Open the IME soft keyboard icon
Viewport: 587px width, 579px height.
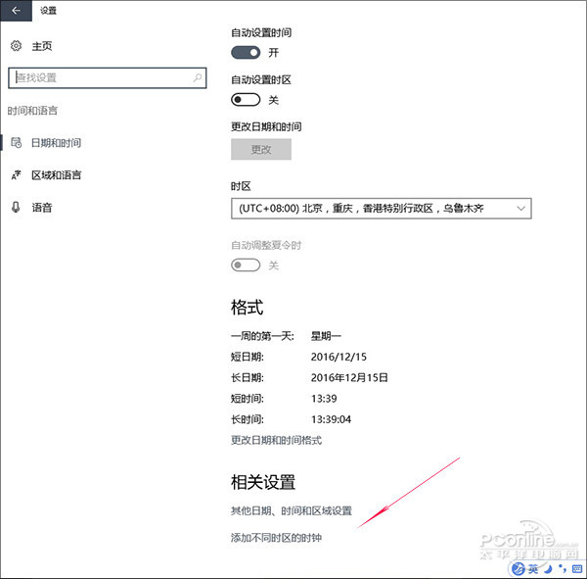[577, 569]
